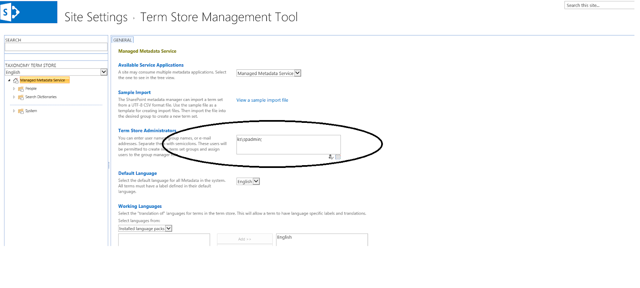Image resolution: width=640 pixels, height=288 pixels.
Task: Select English in the working languages list
Action: (x=284, y=237)
